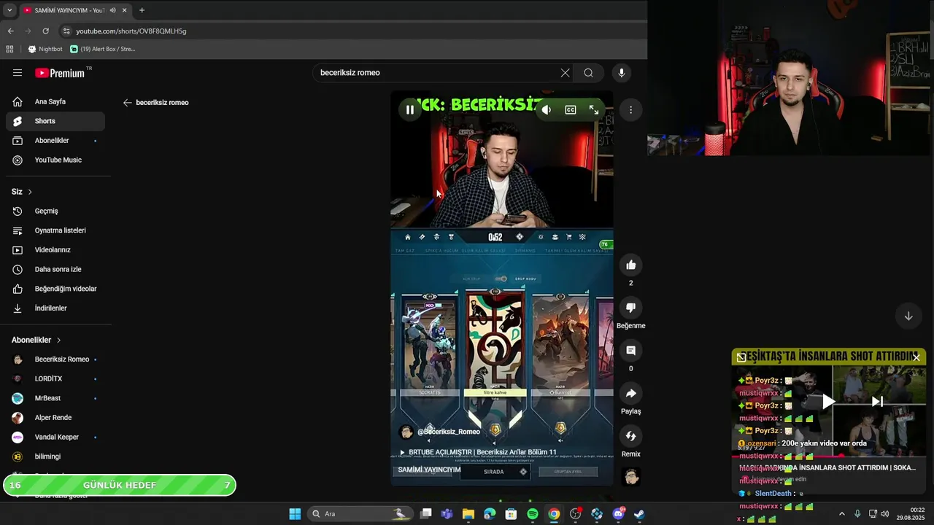Open Beğendiğim videolar
934x525 pixels.
[x=55, y=289]
